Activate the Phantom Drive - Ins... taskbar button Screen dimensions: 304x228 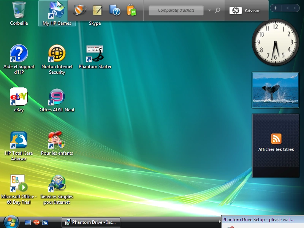91,222
